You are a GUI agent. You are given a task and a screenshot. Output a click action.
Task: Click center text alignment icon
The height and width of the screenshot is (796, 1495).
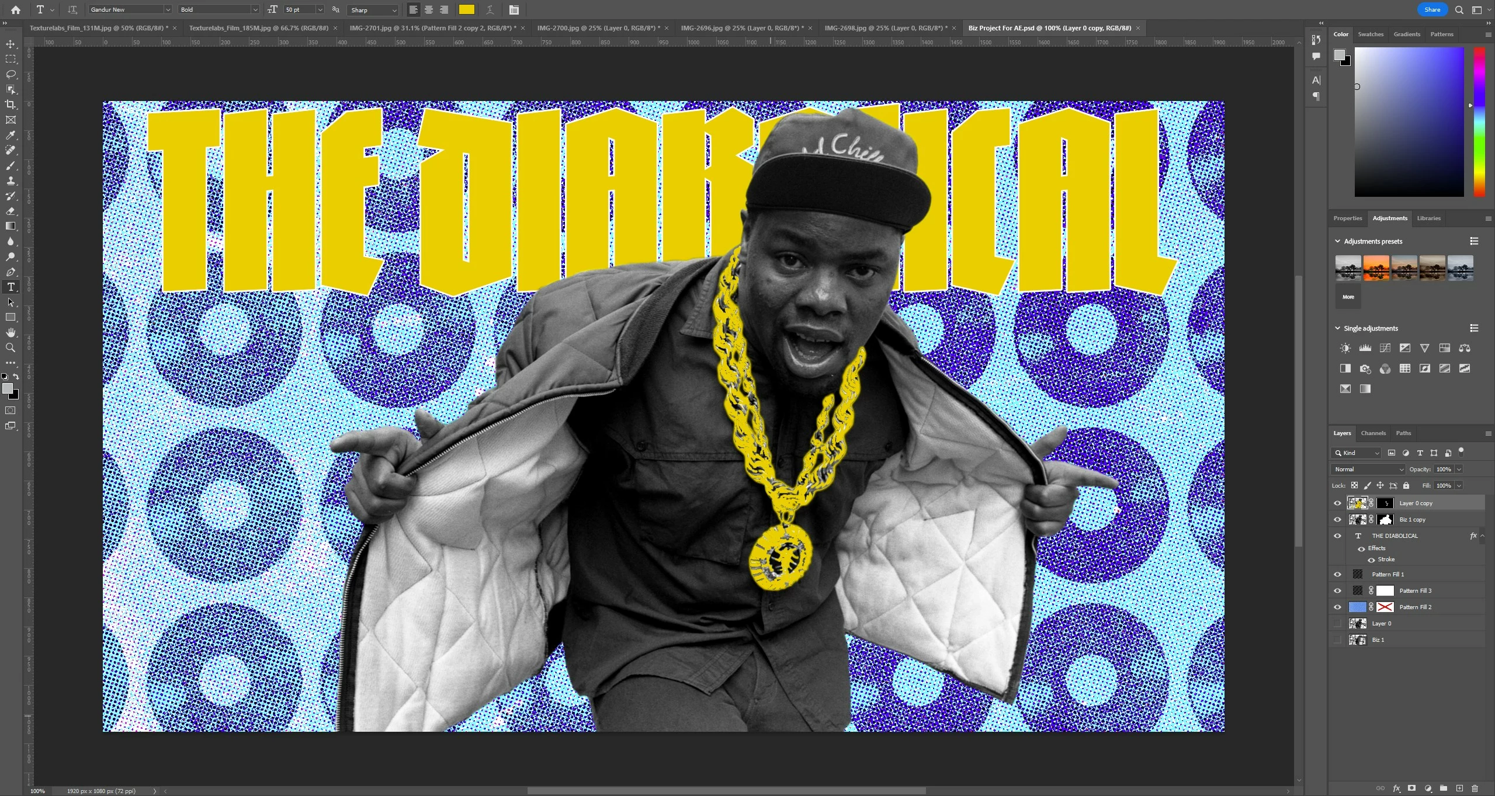pos(429,9)
